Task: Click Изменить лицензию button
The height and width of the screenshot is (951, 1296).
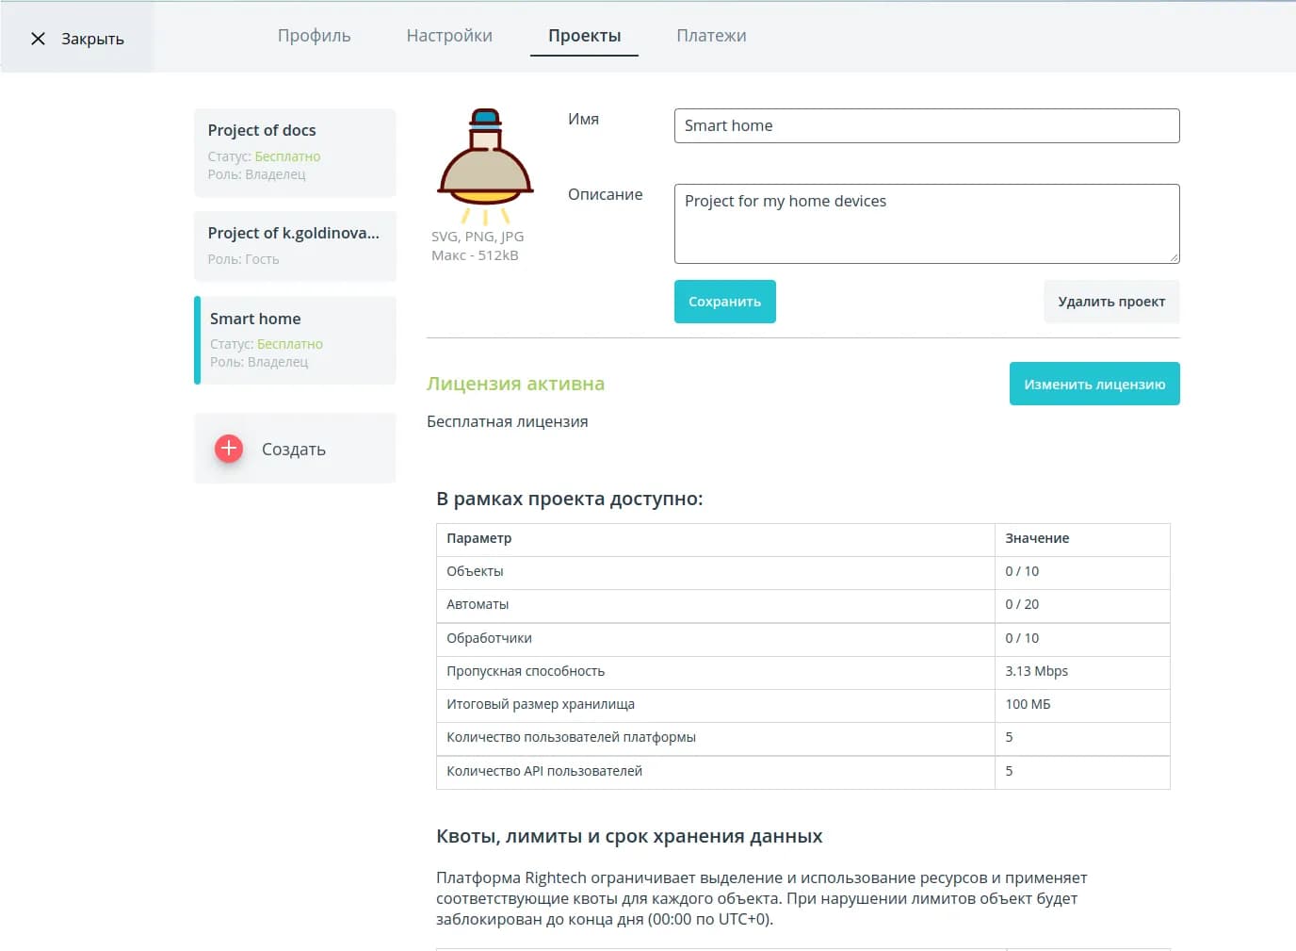Action: 1093,385
